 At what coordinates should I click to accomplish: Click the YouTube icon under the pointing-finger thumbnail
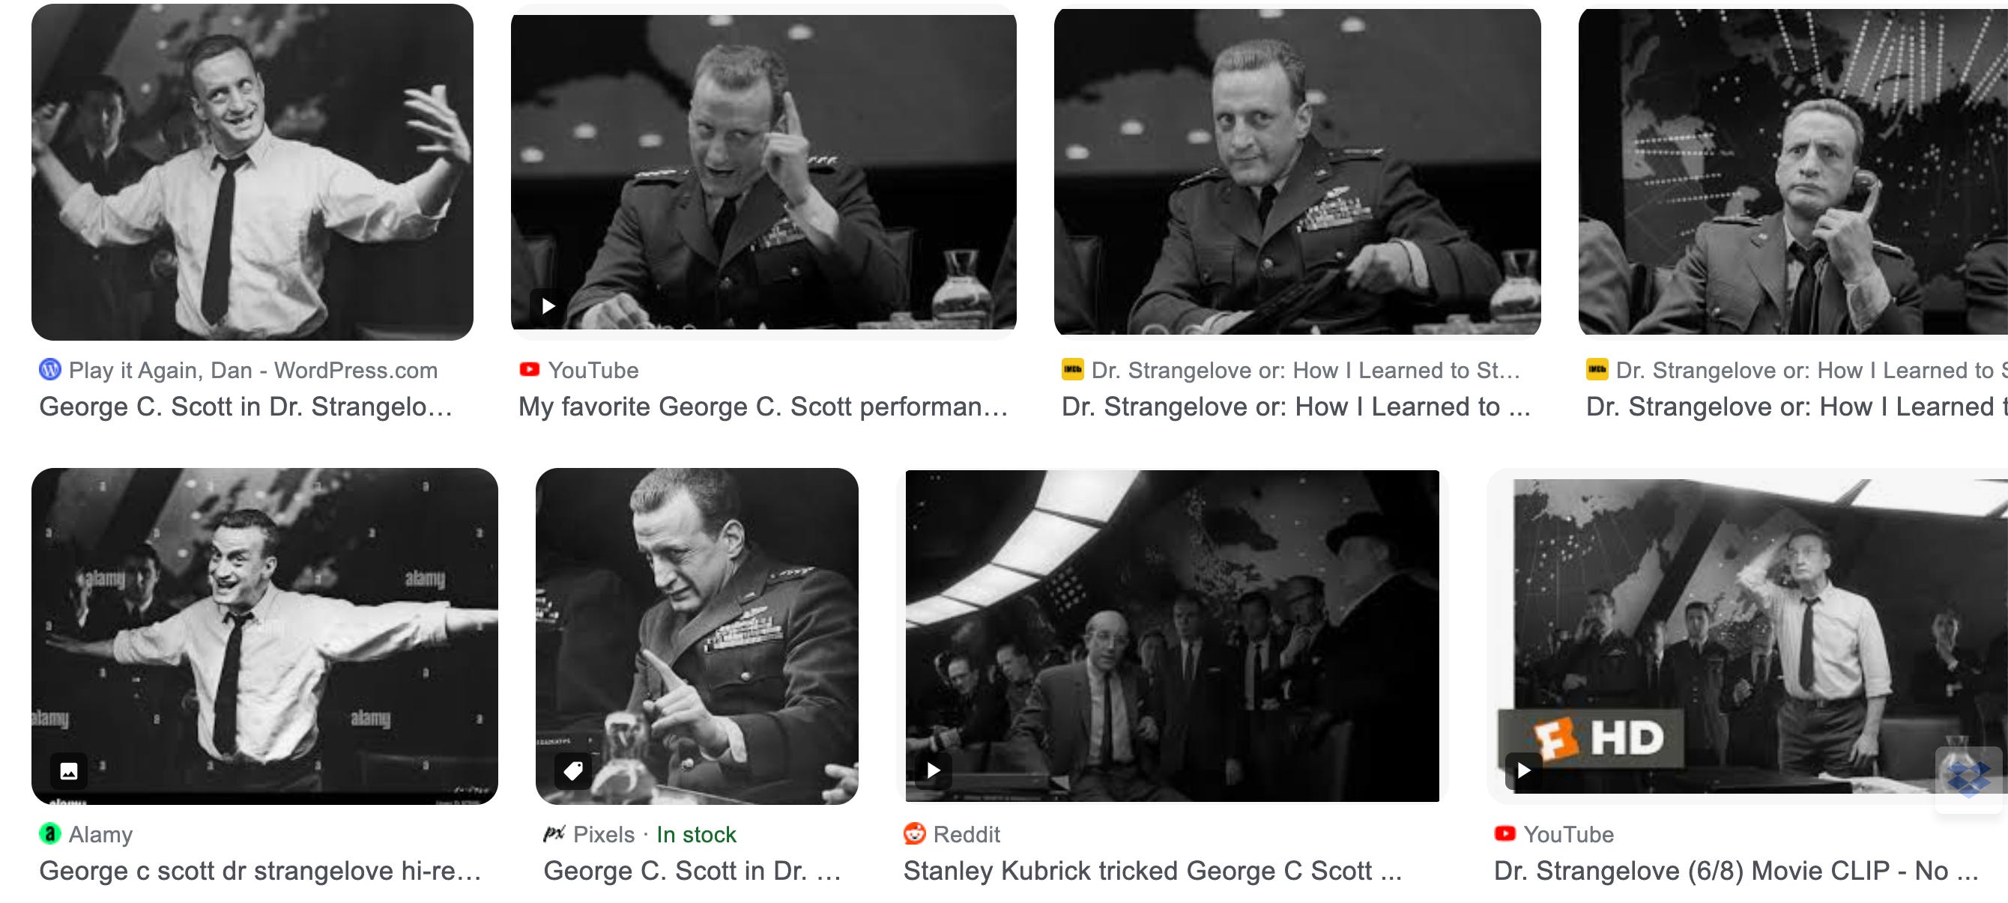tap(529, 369)
